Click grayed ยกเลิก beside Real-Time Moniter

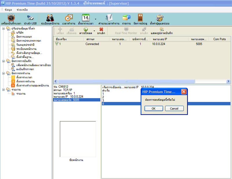tap(144, 31)
